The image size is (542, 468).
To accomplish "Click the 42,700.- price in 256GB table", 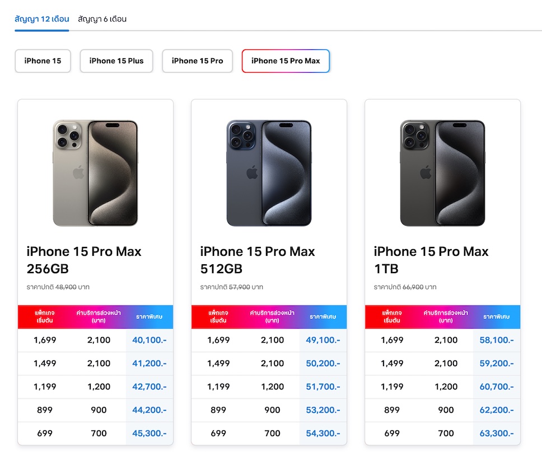I will (149, 387).
